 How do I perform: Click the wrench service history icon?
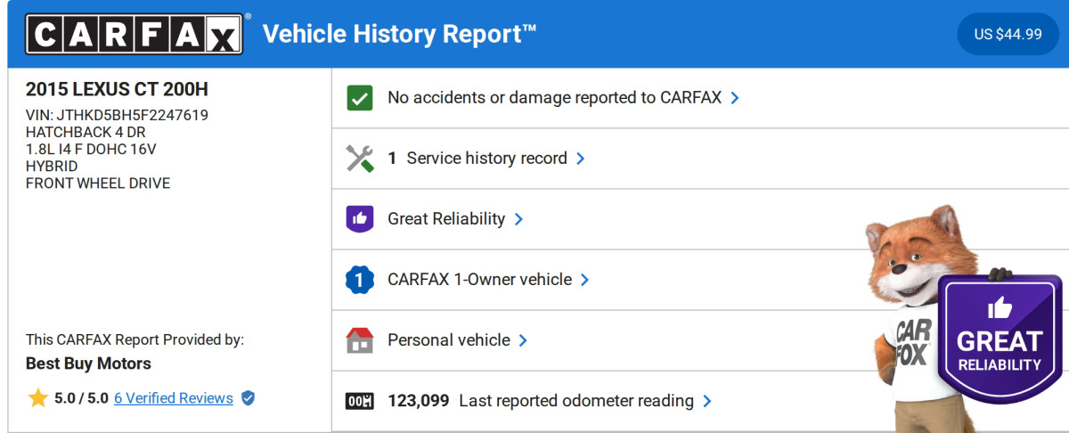pos(360,159)
